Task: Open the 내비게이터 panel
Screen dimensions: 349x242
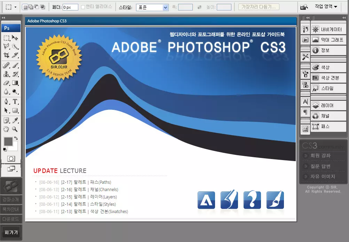Action: (328, 29)
